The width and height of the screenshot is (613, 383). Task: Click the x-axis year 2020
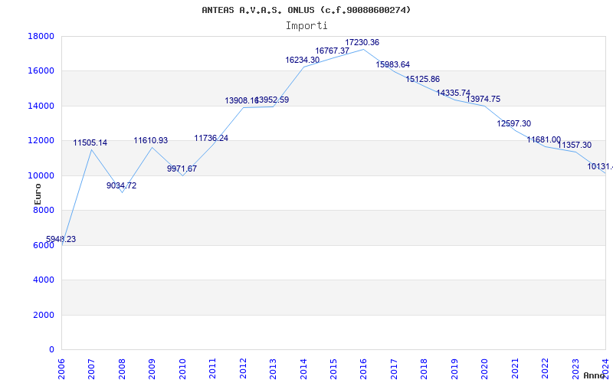coord(485,368)
